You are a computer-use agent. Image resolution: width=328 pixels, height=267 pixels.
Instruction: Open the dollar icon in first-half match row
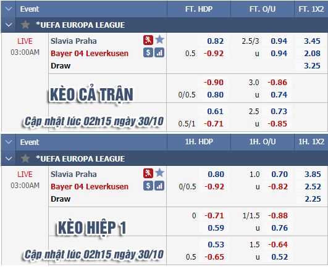tap(148, 186)
